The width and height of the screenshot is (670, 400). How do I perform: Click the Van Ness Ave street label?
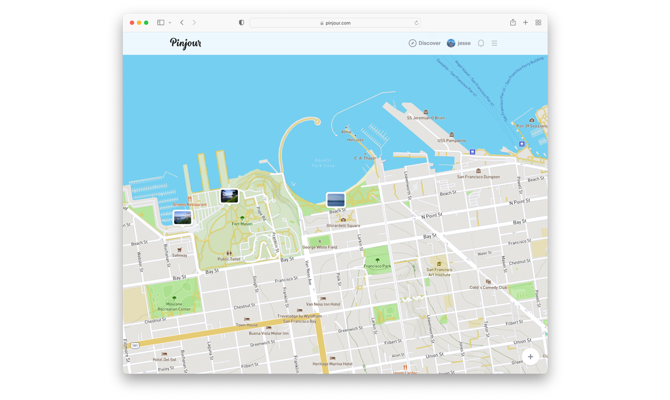click(308, 272)
